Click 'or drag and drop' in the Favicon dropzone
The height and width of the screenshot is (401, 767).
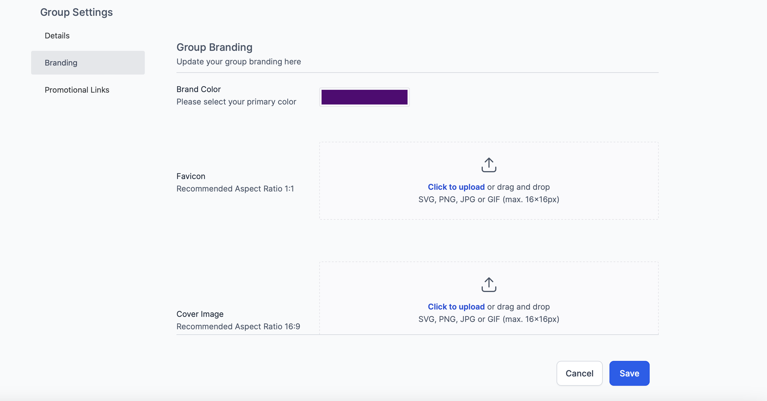click(518, 187)
